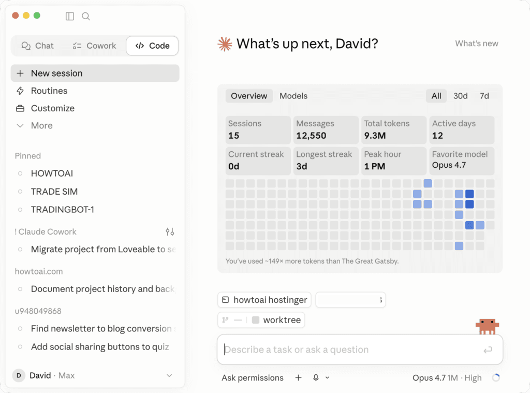Click the D avatar circle
Screen dimensions: 530x393
pos(19,375)
